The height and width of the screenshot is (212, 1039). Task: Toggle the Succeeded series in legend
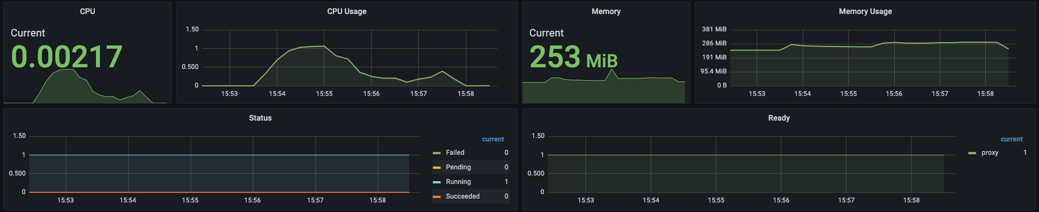pyautogui.click(x=463, y=196)
